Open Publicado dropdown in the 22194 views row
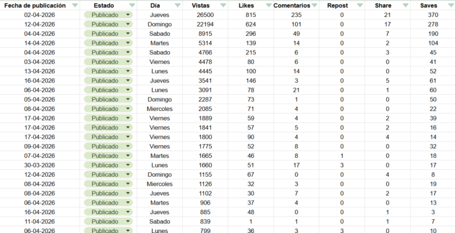 (128, 25)
